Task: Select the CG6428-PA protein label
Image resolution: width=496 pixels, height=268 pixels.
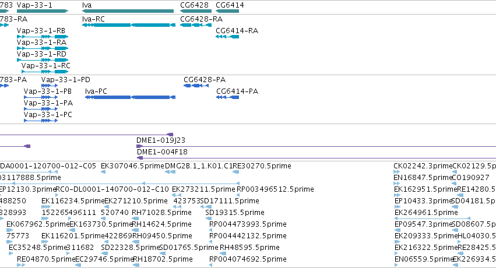Action: (205, 80)
